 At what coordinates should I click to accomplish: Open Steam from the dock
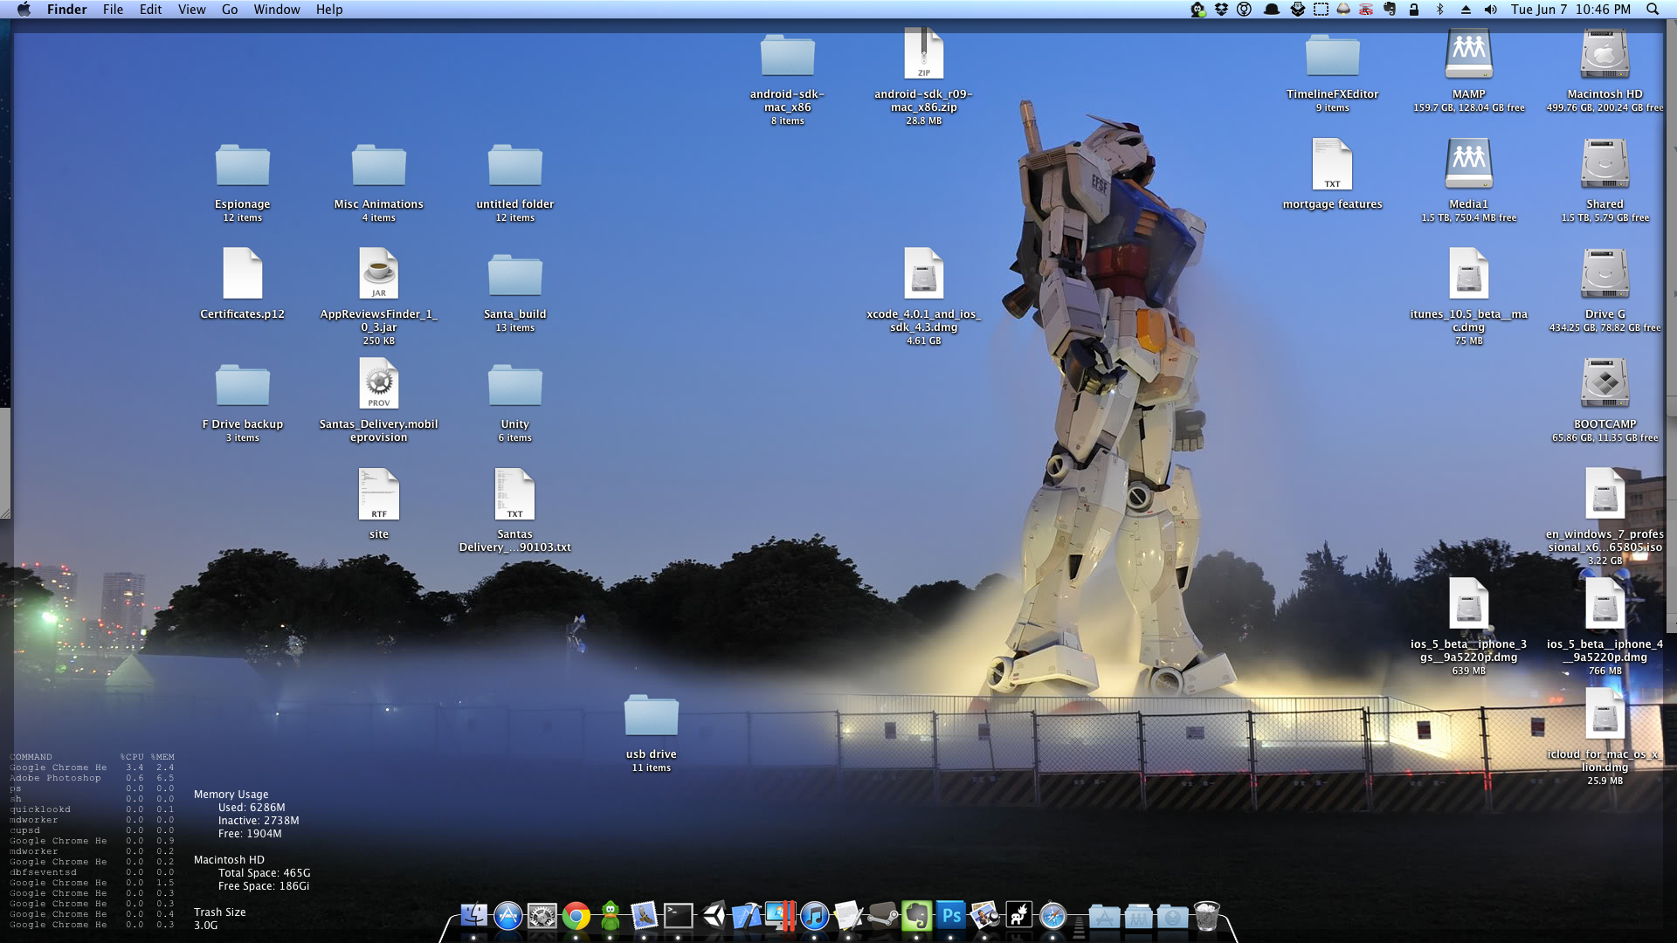pyautogui.click(x=883, y=916)
